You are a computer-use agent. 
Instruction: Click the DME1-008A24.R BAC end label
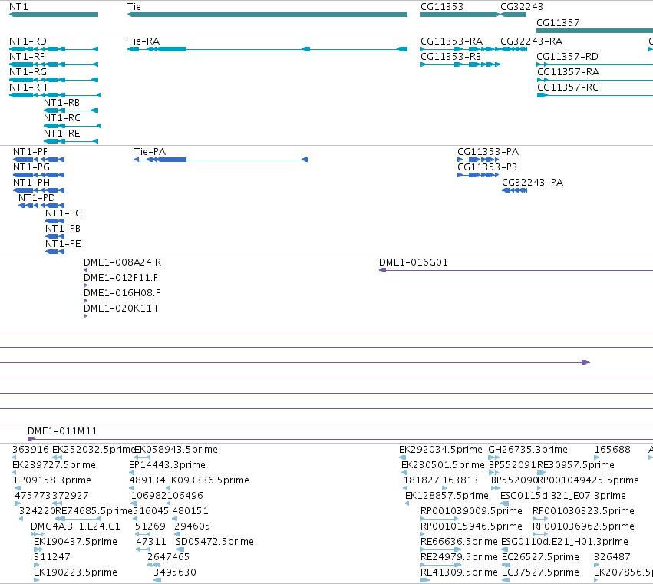[123, 263]
